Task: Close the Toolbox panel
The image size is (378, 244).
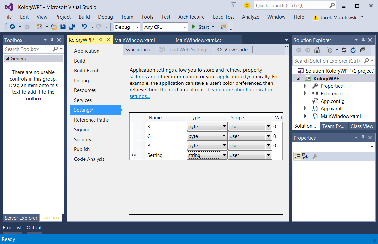Action: click(59, 40)
